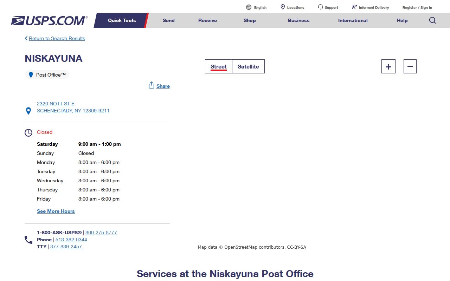This screenshot has width=450, height=281.
Task: Open the Quick Tools menu
Action: tap(122, 20)
